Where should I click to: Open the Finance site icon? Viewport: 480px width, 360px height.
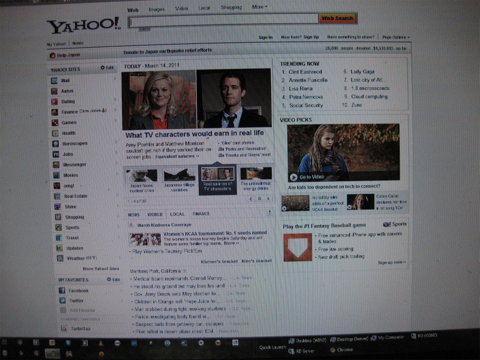[55, 112]
